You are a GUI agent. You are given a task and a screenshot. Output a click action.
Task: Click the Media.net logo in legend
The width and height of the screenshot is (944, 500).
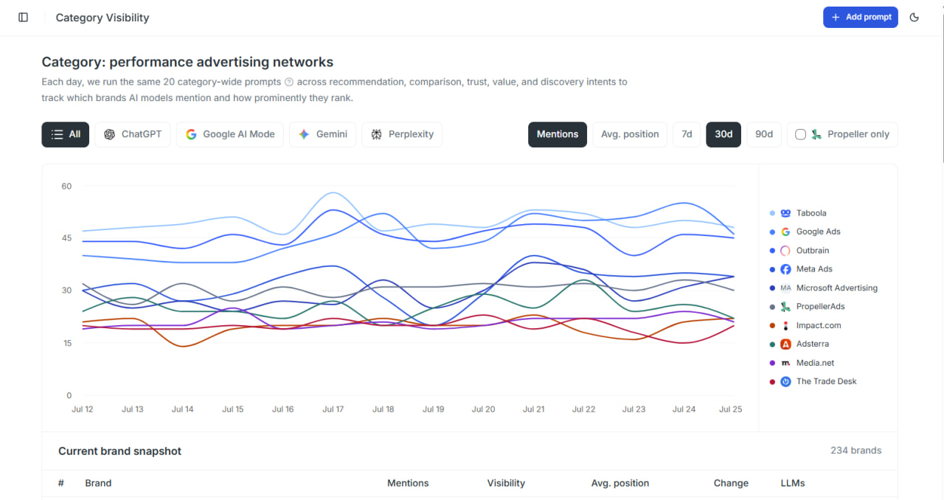coord(785,363)
